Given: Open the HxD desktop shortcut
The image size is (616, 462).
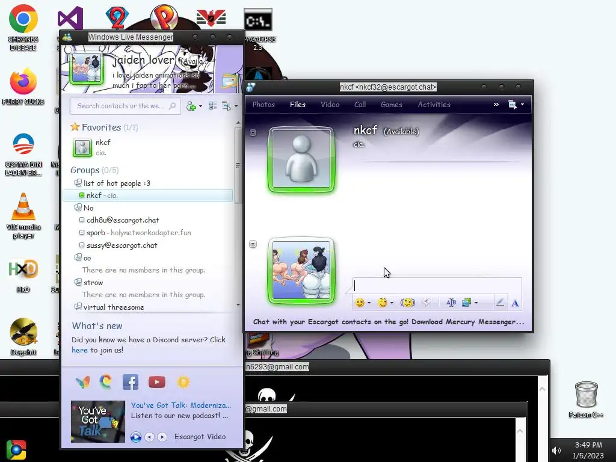Looking at the screenshot, I should 23,276.
